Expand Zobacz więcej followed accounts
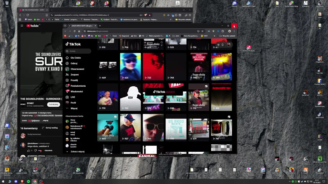 tap(75, 152)
